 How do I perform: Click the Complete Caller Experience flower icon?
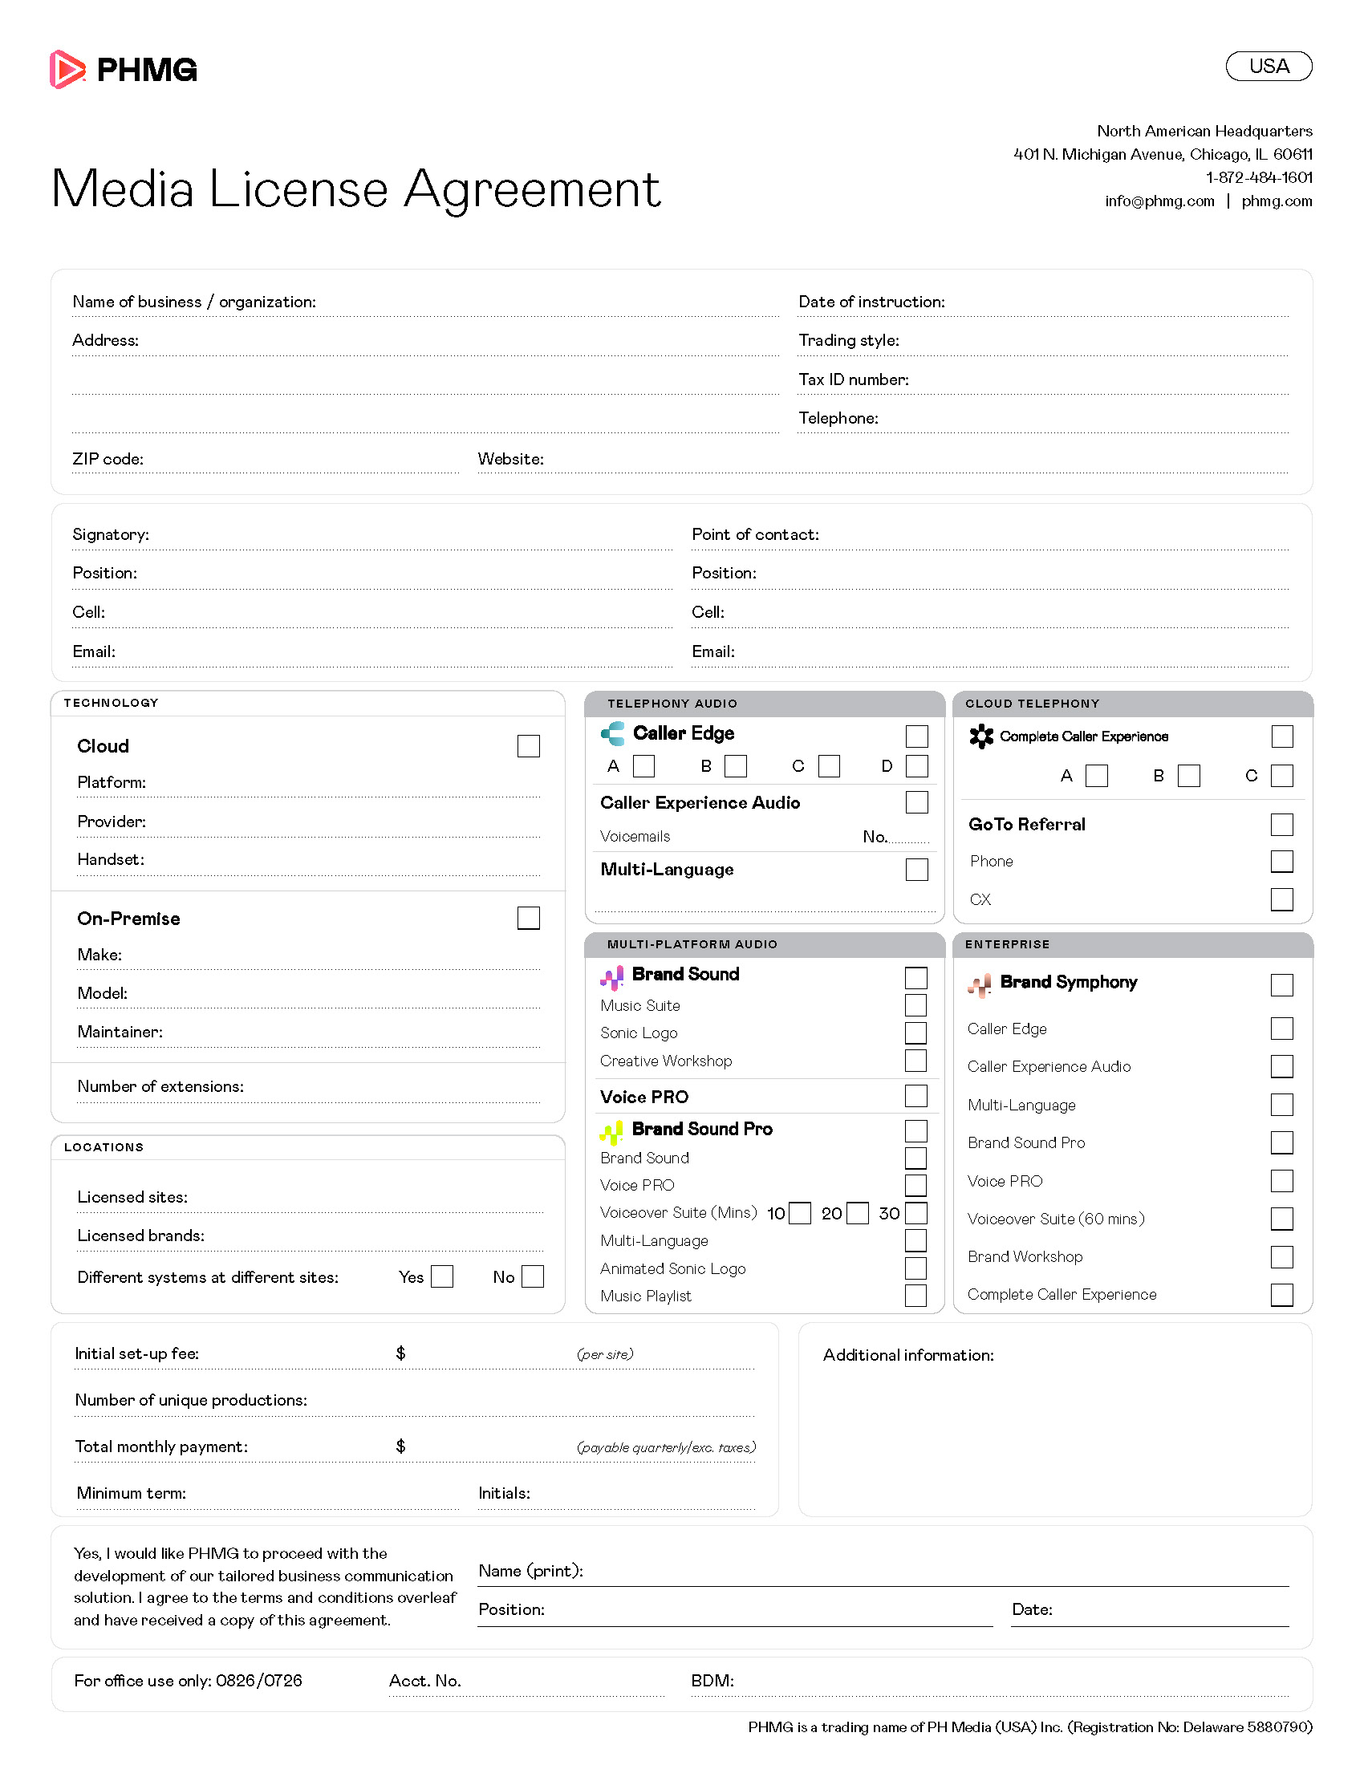point(981,736)
